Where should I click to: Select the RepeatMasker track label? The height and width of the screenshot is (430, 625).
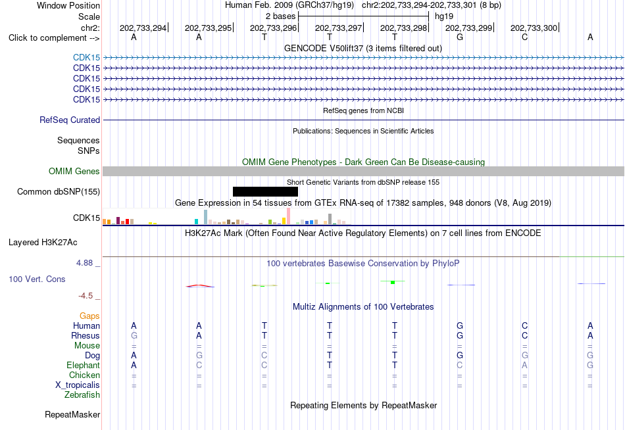pos(72,415)
